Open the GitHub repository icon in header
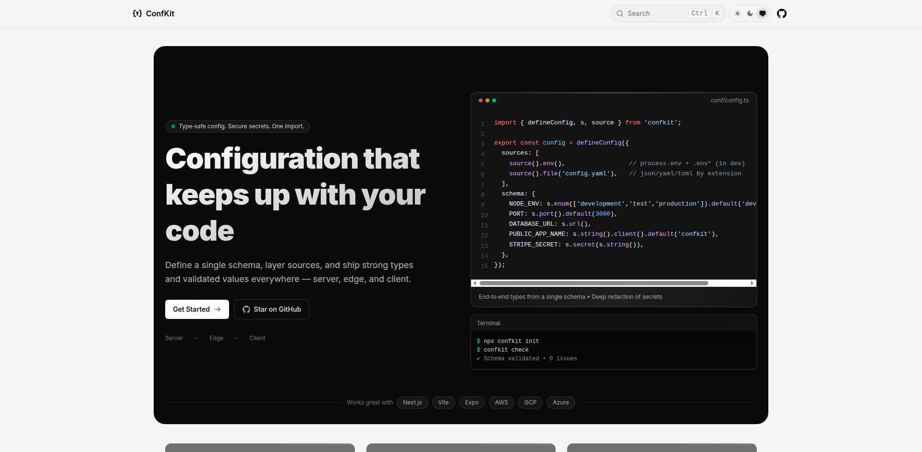This screenshot has width=922, height=452. 782,13
